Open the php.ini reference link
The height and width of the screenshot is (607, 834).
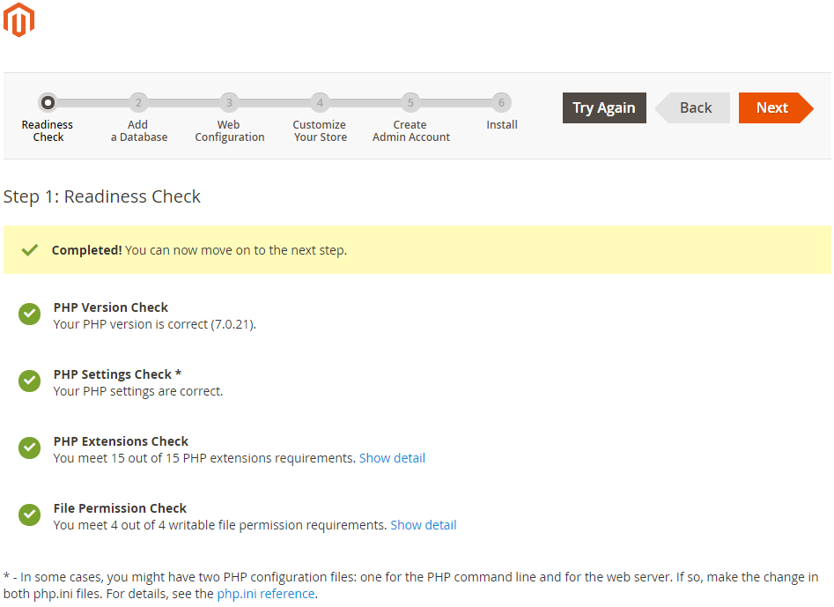[x=266, y=594]
